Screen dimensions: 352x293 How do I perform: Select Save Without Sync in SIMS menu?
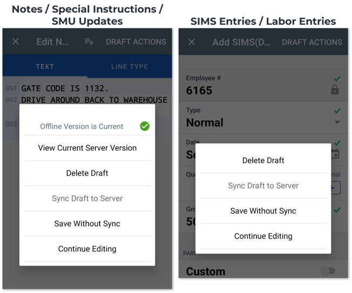(263, 211)
